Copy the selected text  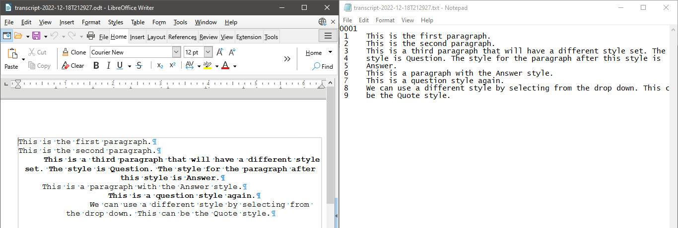click(39, 66)
